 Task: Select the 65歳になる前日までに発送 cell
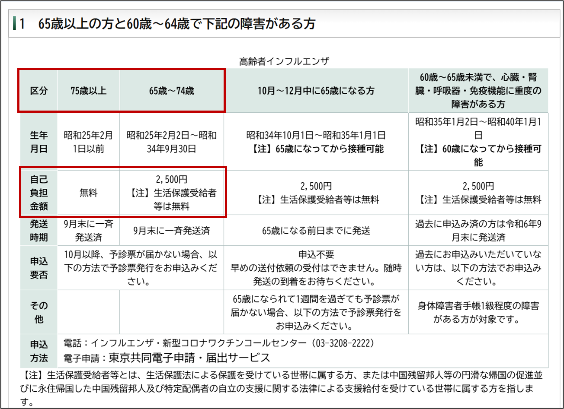click(x=316, y=231)
